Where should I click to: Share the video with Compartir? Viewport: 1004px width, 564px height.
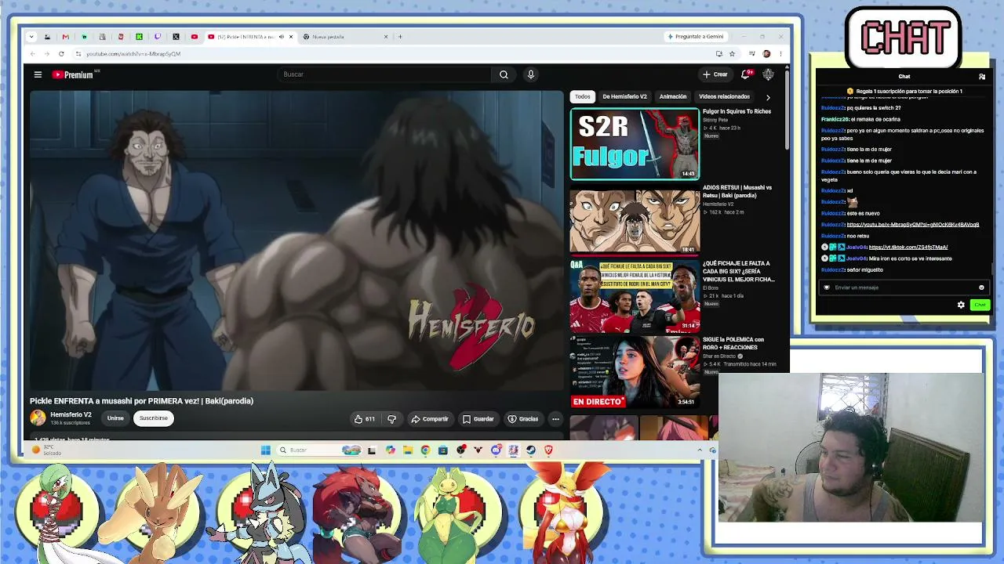(x=430, y=419)
